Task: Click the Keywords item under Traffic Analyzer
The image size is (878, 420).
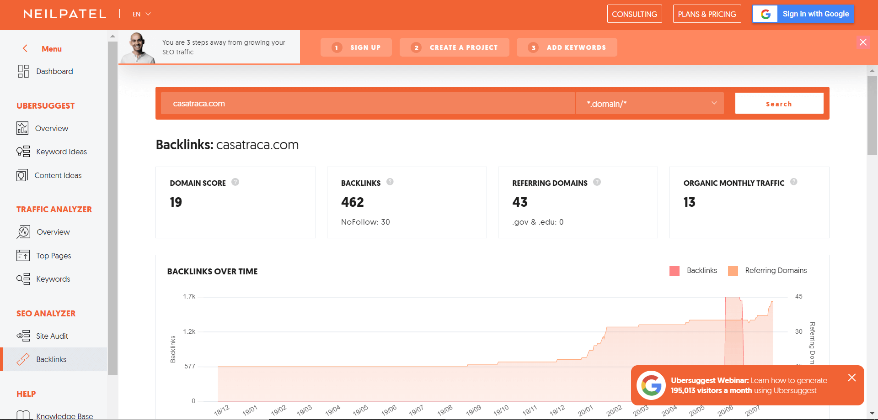Action: 54,279
